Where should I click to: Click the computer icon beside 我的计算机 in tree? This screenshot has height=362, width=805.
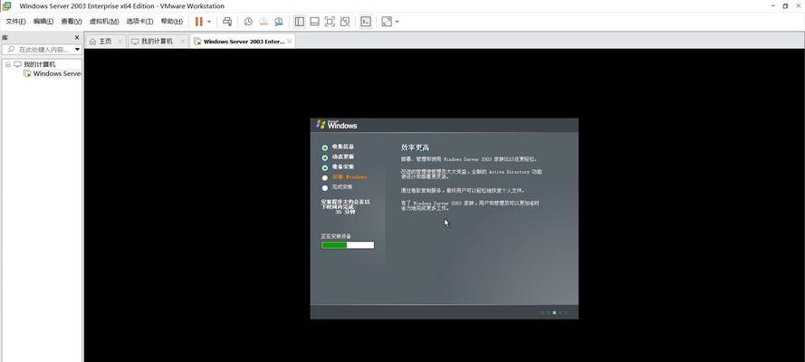click(17, 64)
